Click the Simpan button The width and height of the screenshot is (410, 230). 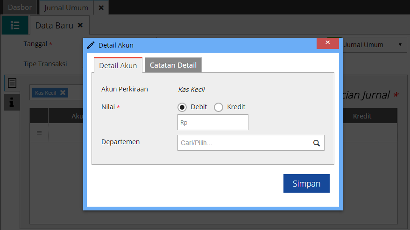click(x=306, y=183)
